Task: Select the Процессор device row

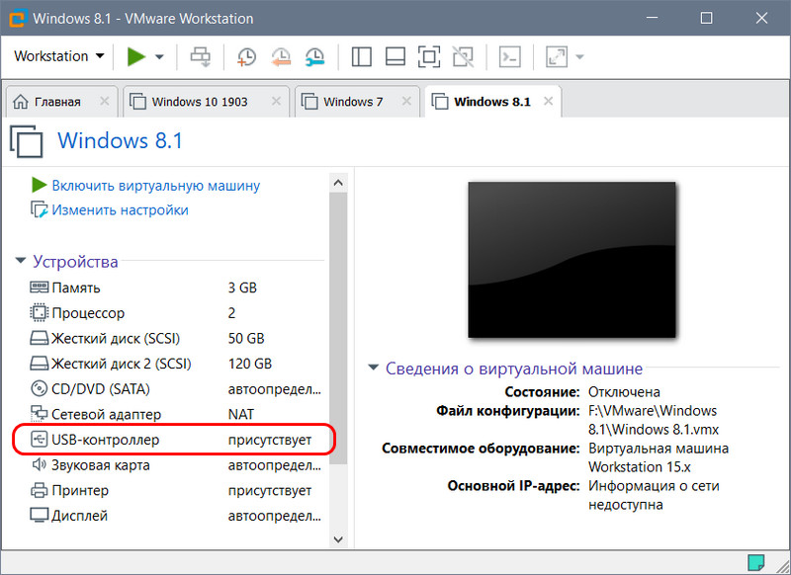Action: click(176, 313)
